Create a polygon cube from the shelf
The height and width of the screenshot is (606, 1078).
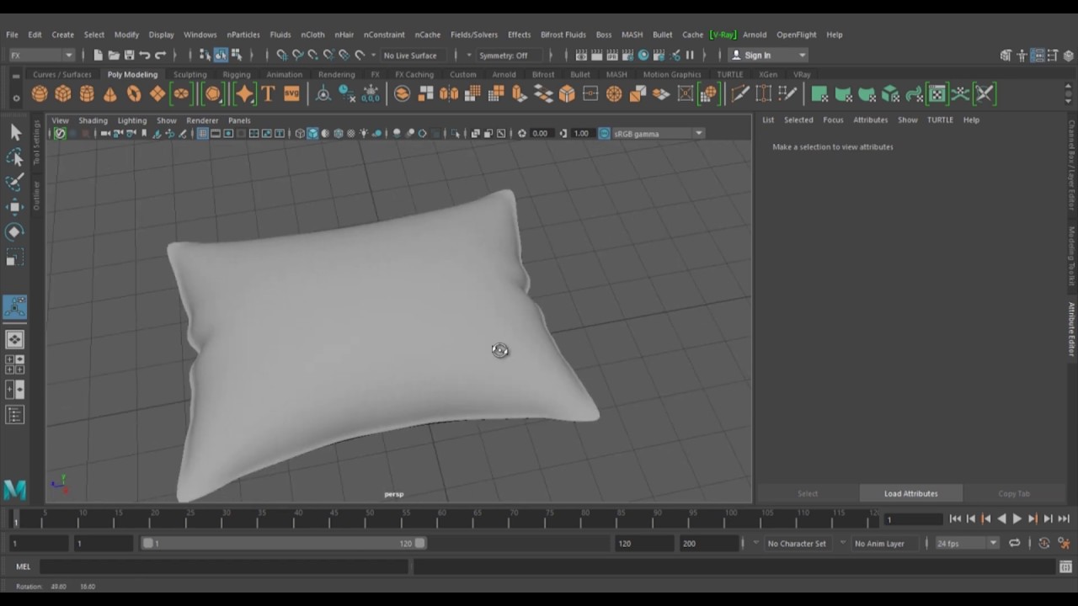tap(63, 93)
